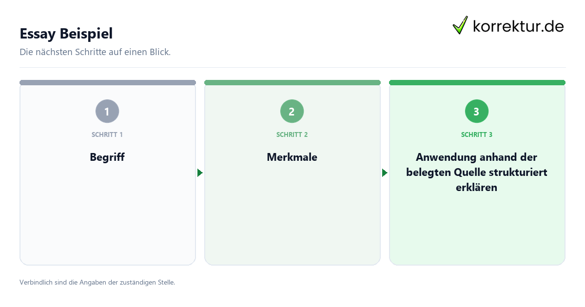Click the green checkmark logo icon
585x307 pixels.
tap(460, 25)
